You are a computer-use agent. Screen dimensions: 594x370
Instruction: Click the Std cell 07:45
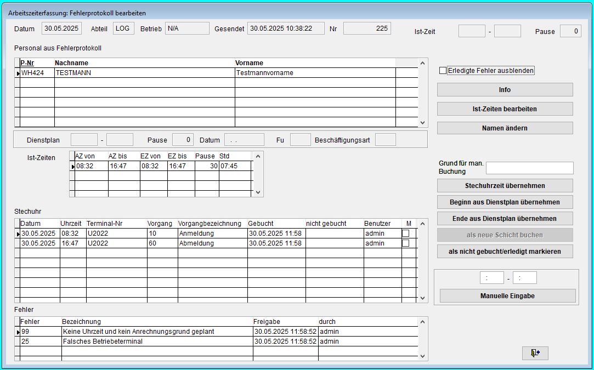[x=235, y=166]
